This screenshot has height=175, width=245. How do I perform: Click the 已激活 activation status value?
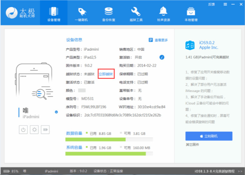click(89, 82)
